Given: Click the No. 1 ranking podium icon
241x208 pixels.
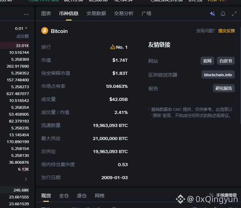Looking at the screenshot, I should pos(113,47).
